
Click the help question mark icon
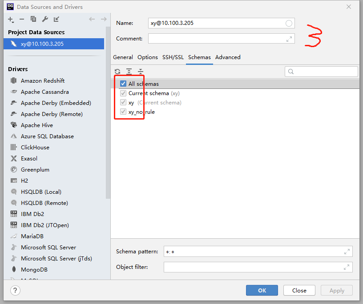tap(15, 290)
